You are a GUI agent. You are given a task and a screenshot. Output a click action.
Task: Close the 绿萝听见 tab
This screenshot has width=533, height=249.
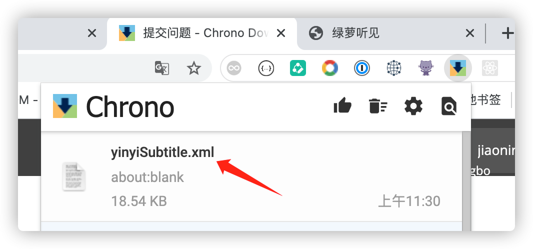coord(470,33)
